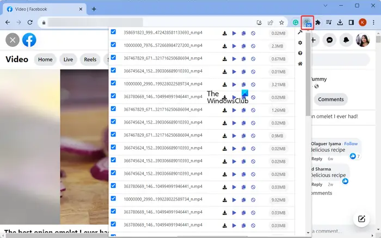Download the 358691823_999 mp4 file
This screenshot has height=238, width=381.
click(x=224, y=33)
